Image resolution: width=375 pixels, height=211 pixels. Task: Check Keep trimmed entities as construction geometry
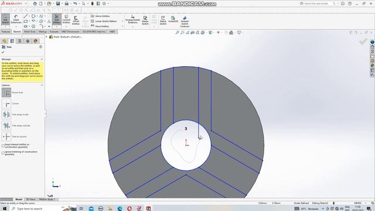[x=3, y=145]
